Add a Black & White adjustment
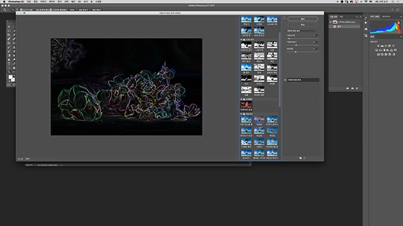 (384, 50)
